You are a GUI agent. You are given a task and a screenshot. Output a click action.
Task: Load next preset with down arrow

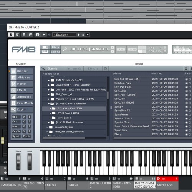(83, 35)
